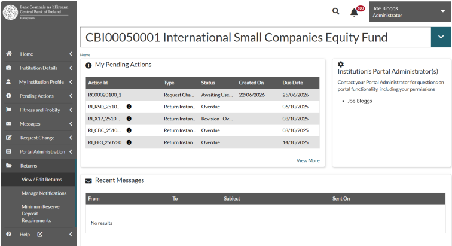Click the Home house icon in sidebar
The width and height of the screenshot is (452, 246).
(x=9, y=54)
